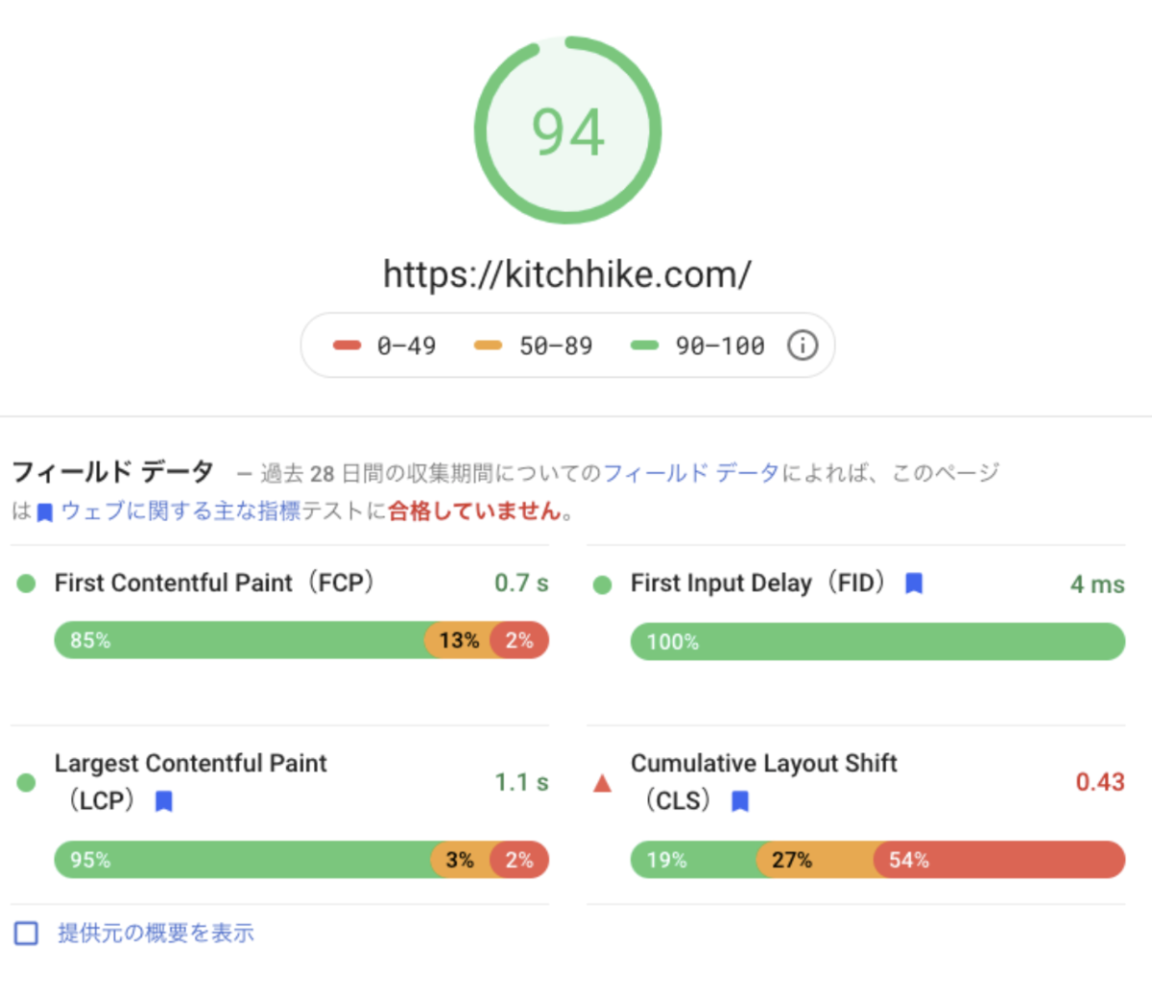Click the bookmark icon beside First Input Delay
This screenshot has width=1152, height=996.
[x=913, y=582]
